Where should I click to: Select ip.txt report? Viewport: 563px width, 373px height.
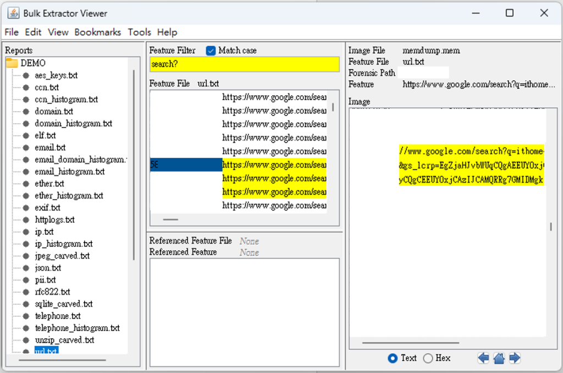44,232
